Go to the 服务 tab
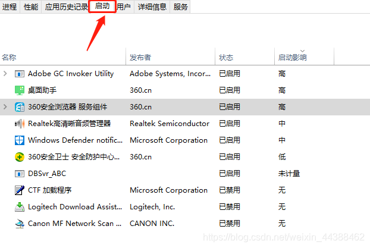370x248 pixels. tap(180, 7)
